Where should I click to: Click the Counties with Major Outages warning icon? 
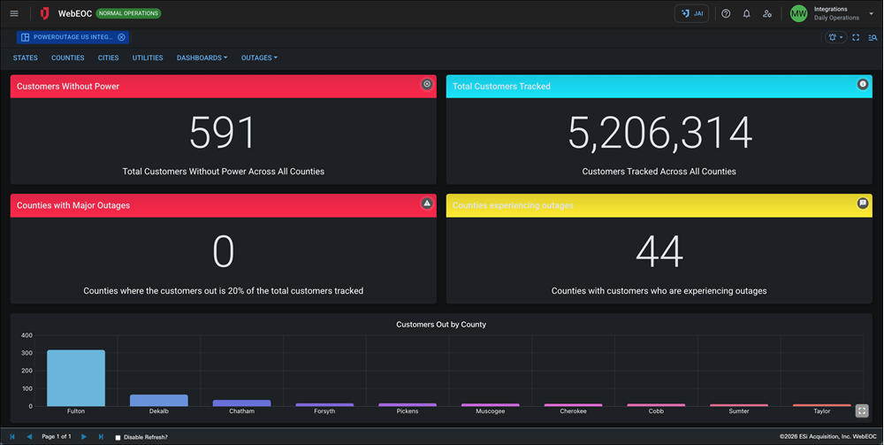427,203
